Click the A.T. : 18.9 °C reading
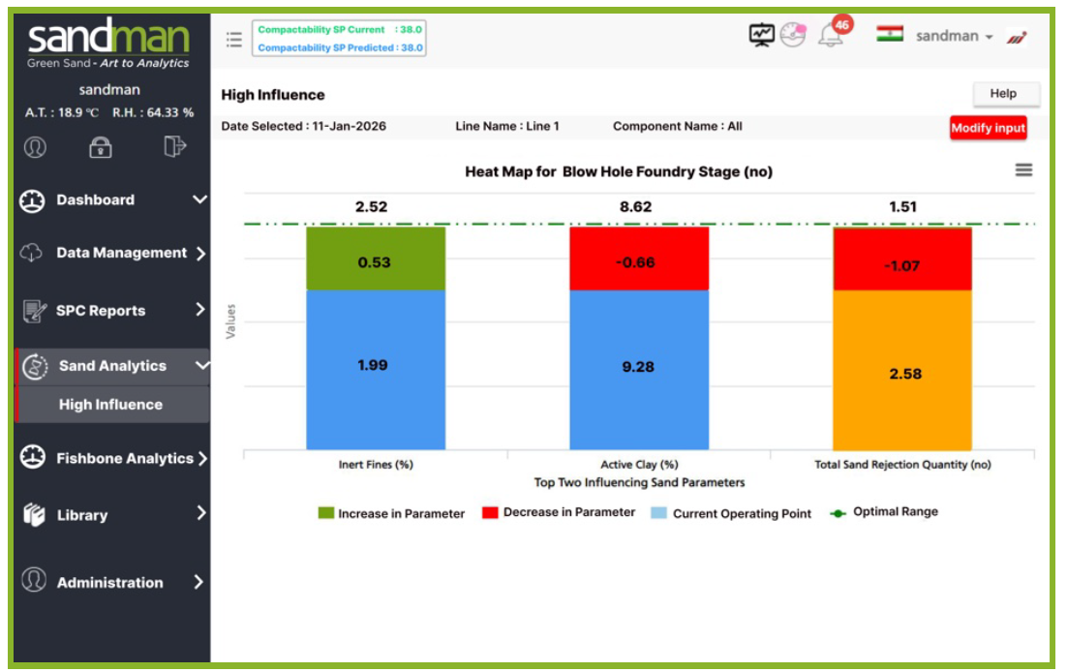Image resolution: width=1067 pixels, height=672 pixels. (x=62, y=112)
